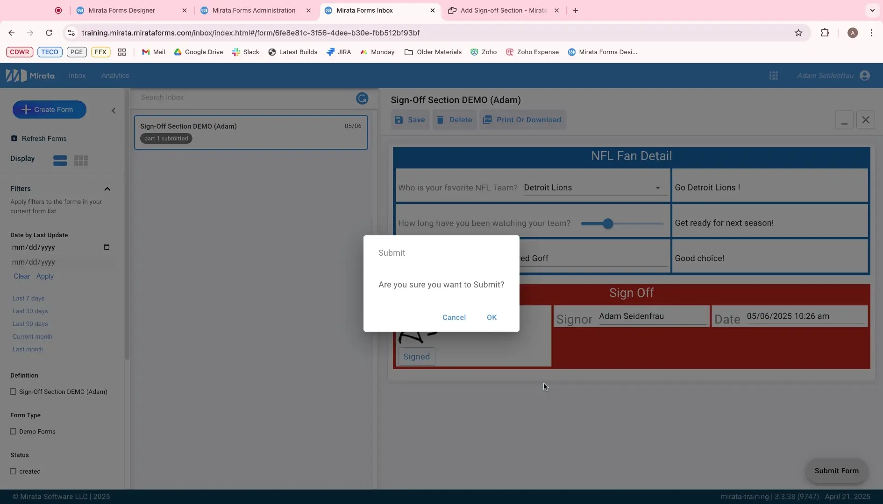Viewport: 883px width, 504px height.
Task: Click OK to confirm submission
Action: pos(492,317)
